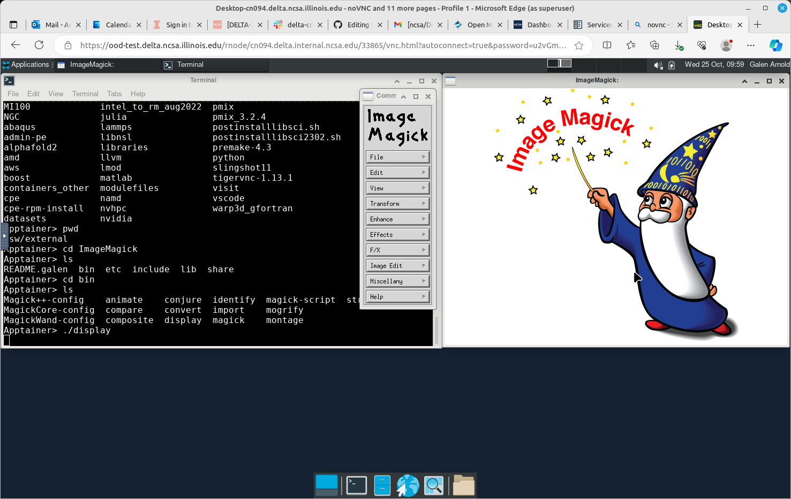Screen dimensions: 791x499
Task: Open the Edge downloads icon
Action: click(678, 45)
